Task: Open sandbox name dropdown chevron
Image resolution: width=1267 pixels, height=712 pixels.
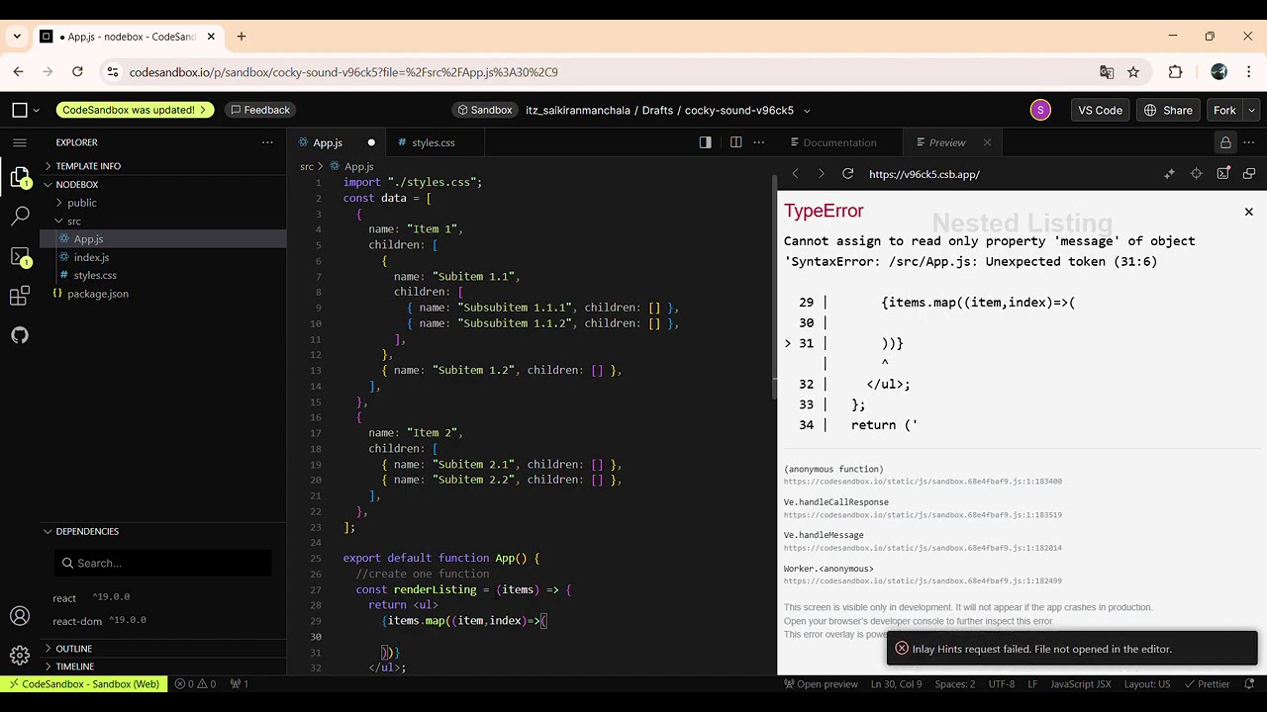Action: point(807,111)
